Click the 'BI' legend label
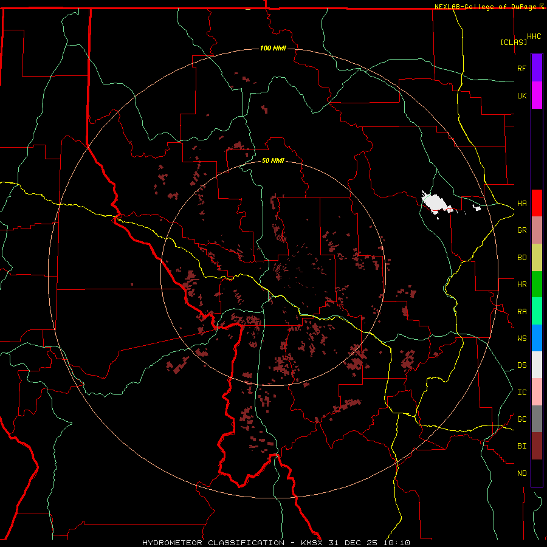 [521, 446]
